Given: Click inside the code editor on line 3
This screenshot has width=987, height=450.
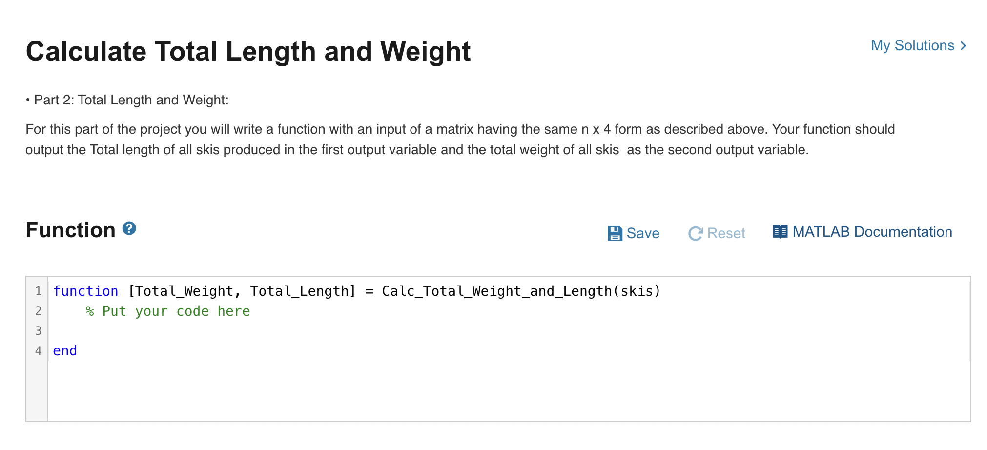Looking at the screenshot, I should tap(146, 331).
